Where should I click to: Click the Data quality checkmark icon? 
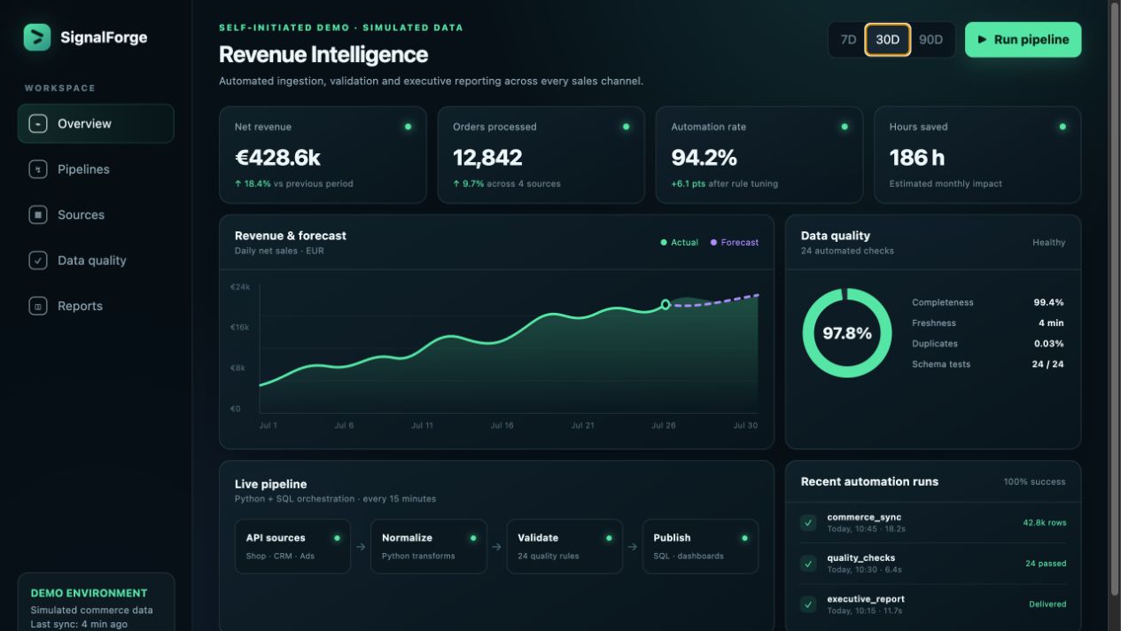[x=38, y=261]
